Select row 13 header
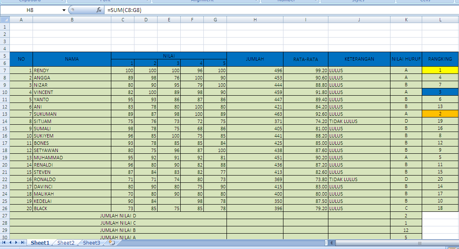 [x=5, y=114]
